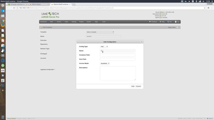Open TeamViewer icon in the dock
The image size is (214, 120).
[x=3, y=70]
